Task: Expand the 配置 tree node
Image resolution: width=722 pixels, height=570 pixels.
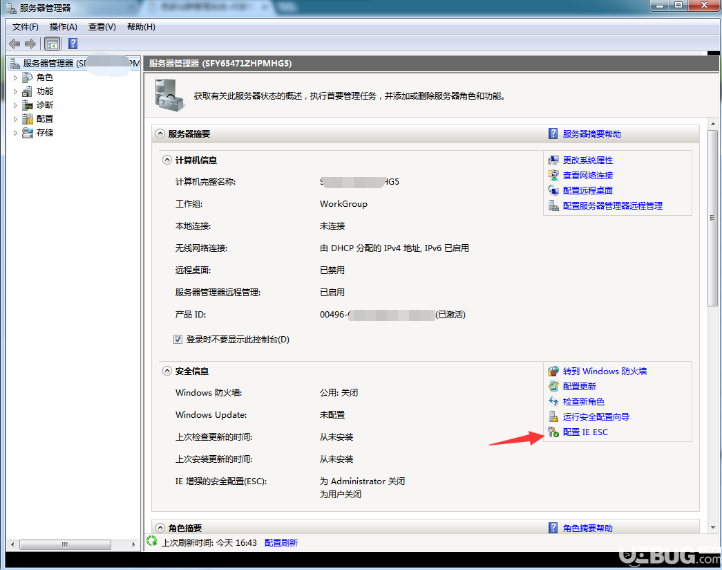Action: point(15,119)
